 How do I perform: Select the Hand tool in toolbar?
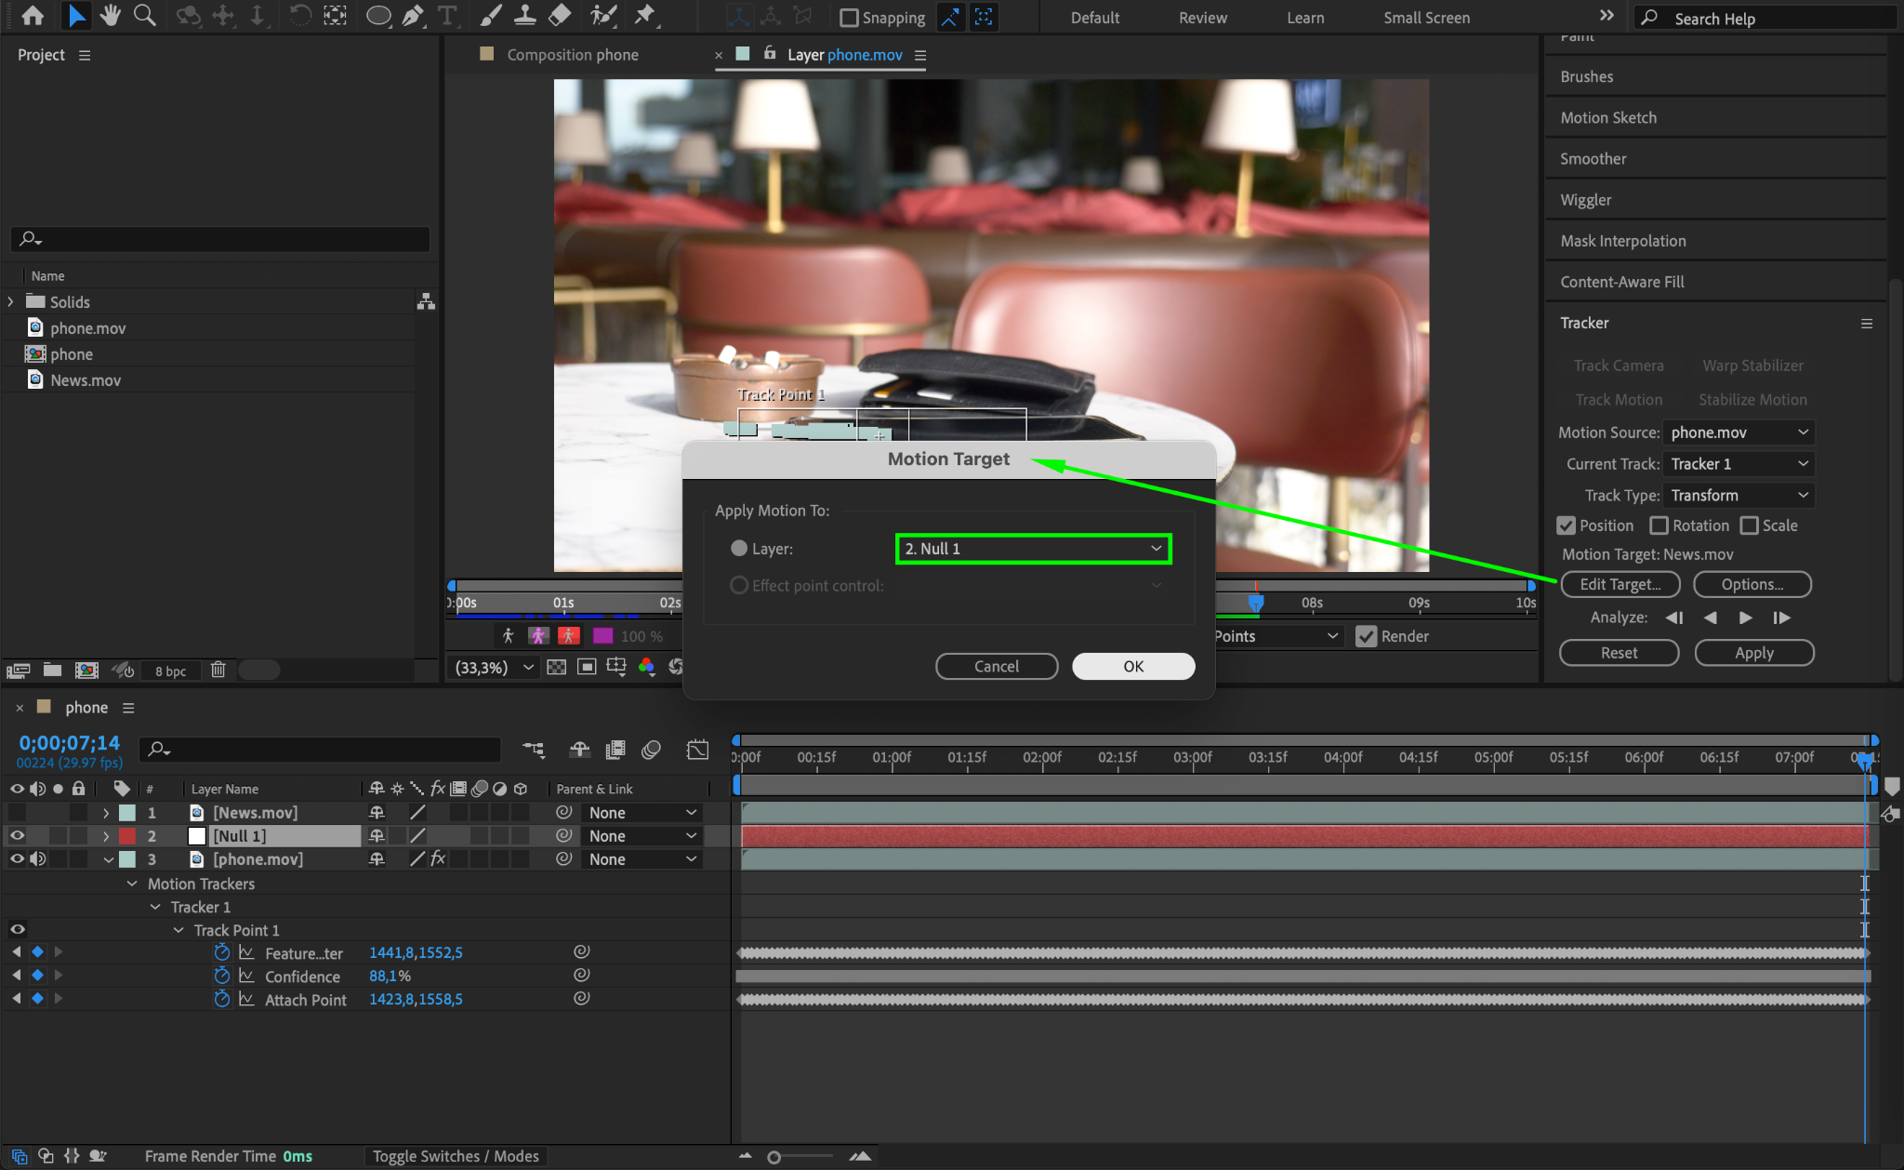111,16
